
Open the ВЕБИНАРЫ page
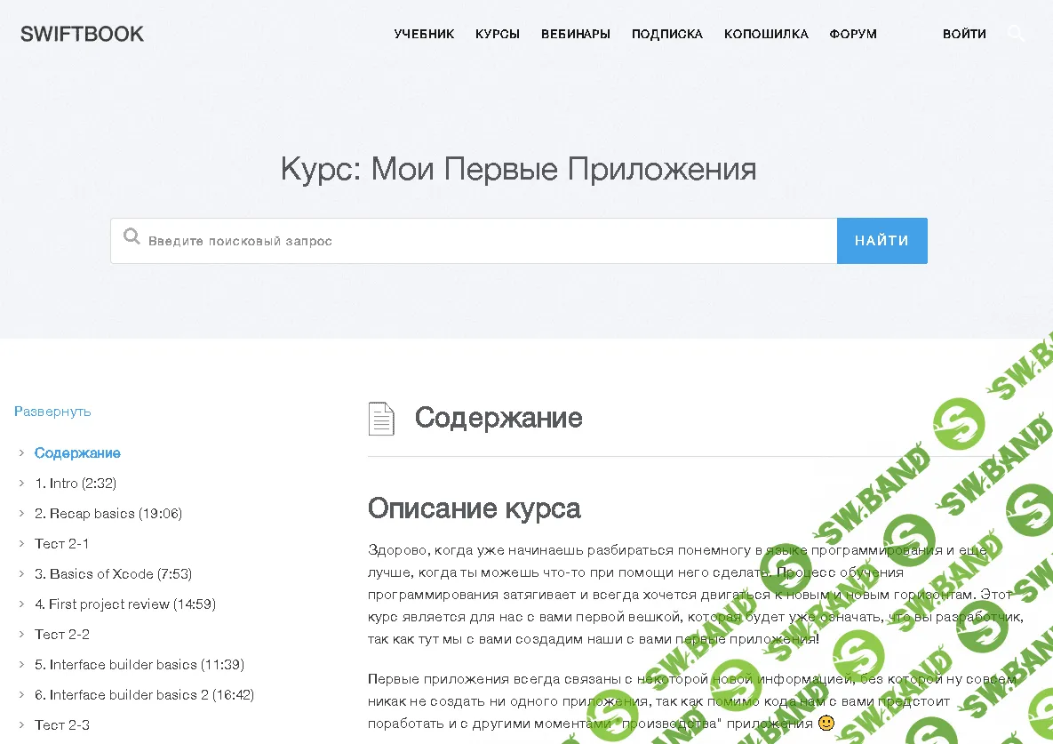tap(575, 34)
